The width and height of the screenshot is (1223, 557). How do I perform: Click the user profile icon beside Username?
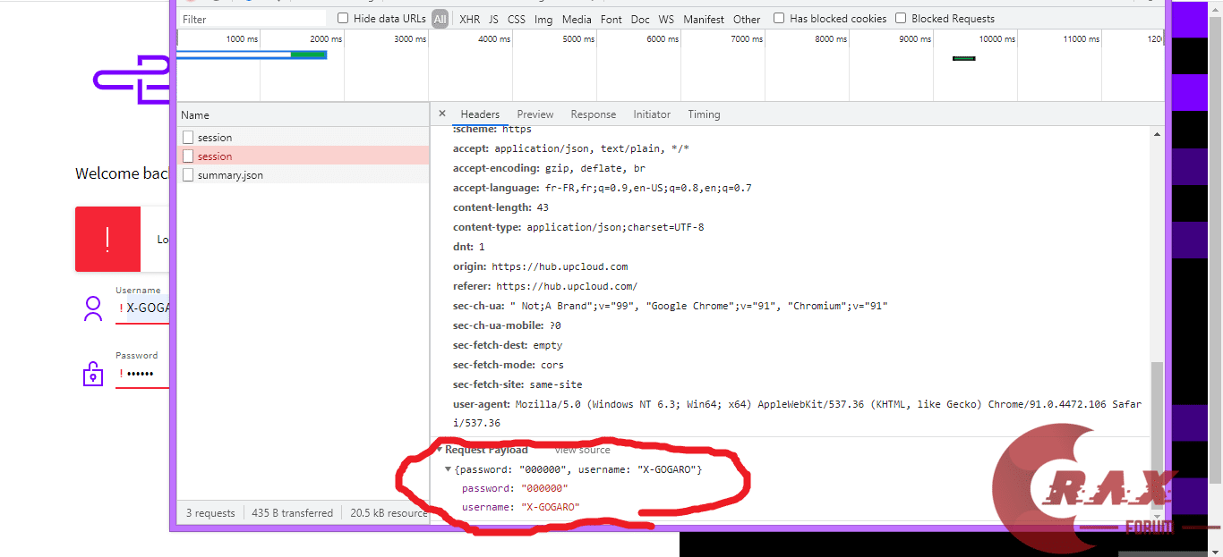click(x=93, y=308)
